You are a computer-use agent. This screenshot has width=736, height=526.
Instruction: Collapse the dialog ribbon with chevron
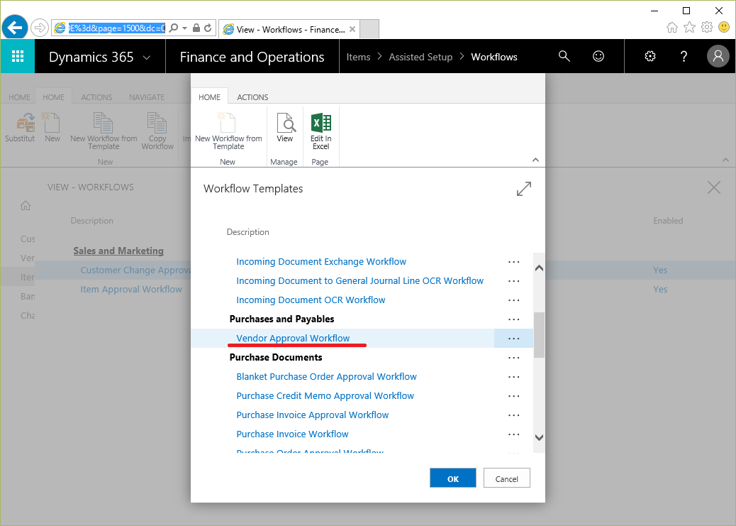(x=535, y=160)
